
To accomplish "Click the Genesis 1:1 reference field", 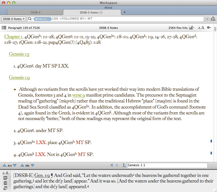I will click(x=167, y=165).
